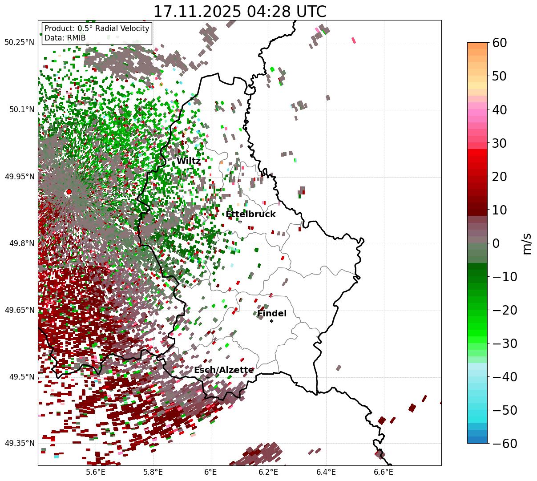Click the Wiltz city label
This screenshot has height=481, width=537.
click(188, 161)
